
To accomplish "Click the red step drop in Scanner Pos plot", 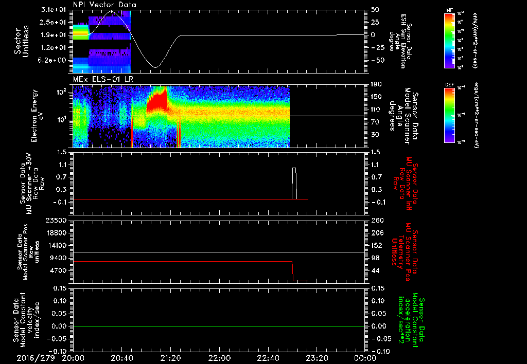I will pos(293,270).
